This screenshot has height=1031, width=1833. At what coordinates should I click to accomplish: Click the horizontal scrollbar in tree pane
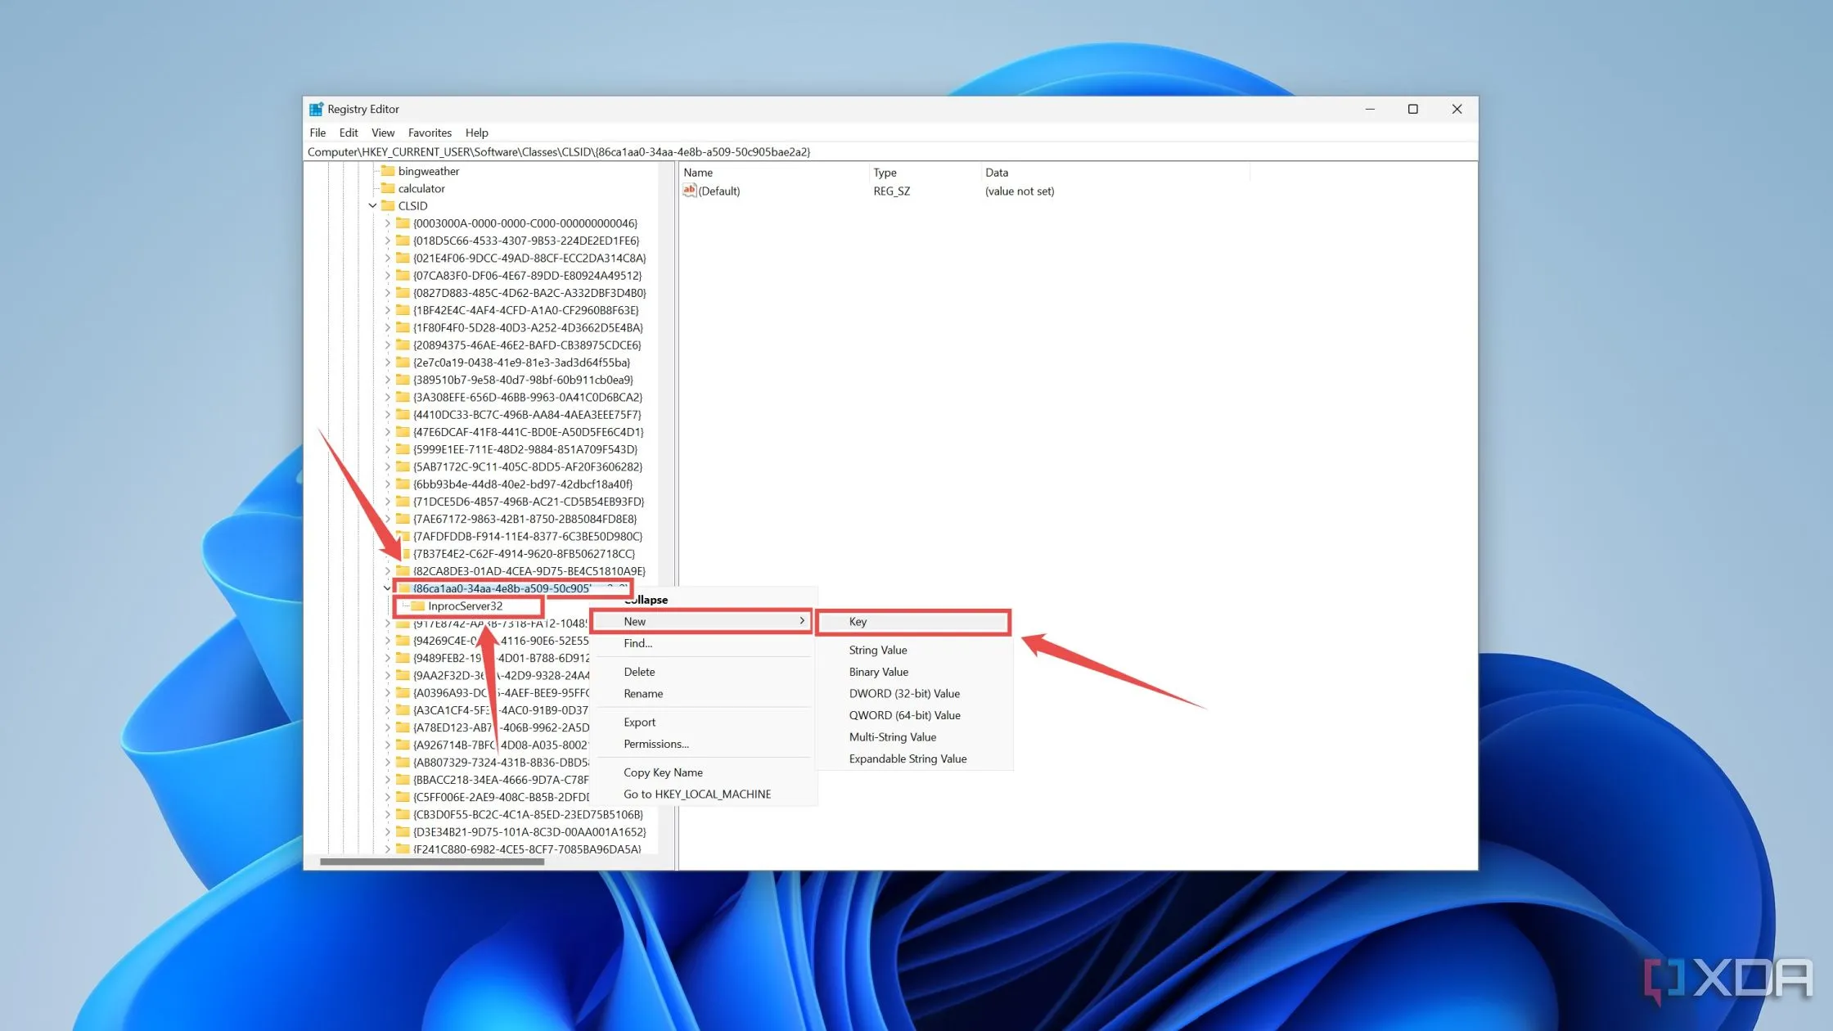(431, 862)
